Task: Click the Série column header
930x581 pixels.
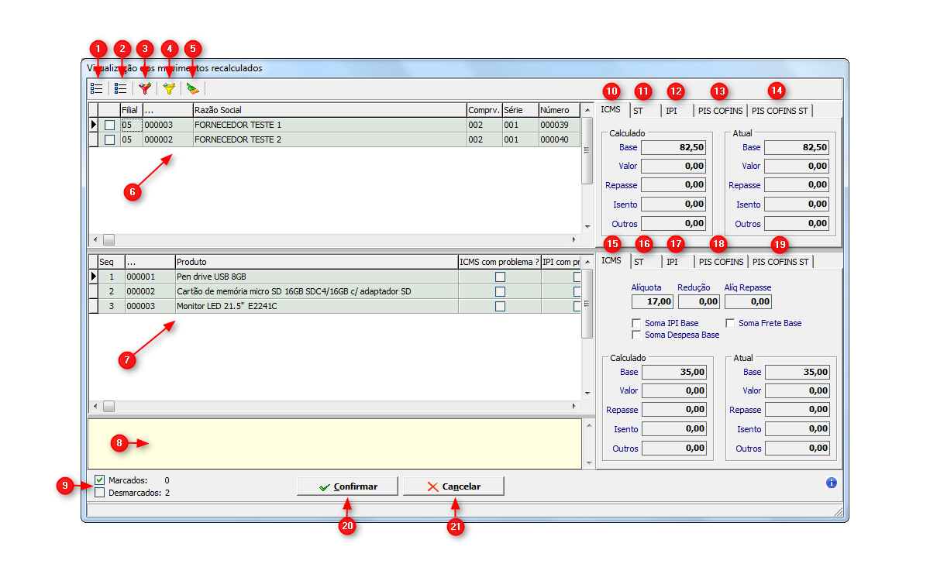Action: pos(520,110)
